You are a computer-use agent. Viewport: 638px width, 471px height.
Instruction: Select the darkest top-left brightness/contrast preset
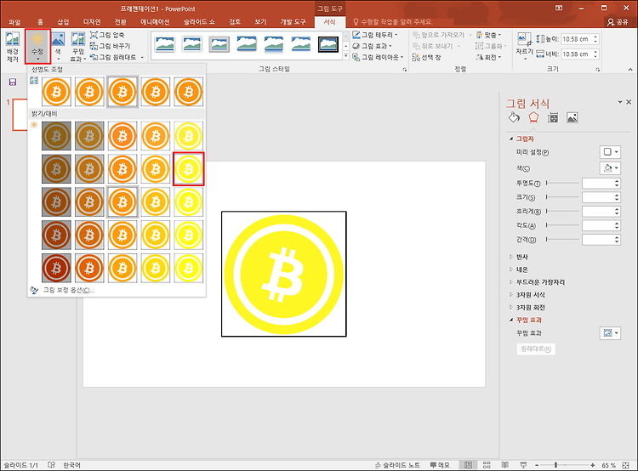pos(56,136)
